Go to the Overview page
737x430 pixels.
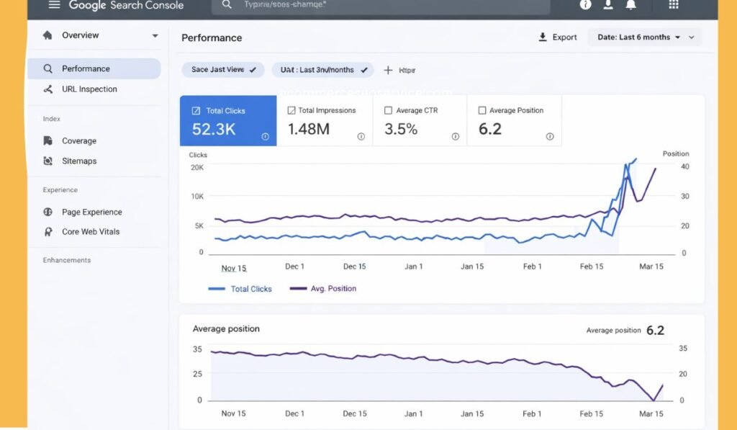pos(81,35)
